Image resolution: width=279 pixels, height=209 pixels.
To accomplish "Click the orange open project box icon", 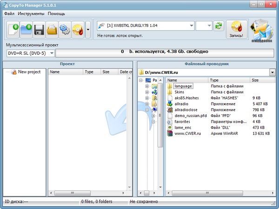I will point(52,30).
